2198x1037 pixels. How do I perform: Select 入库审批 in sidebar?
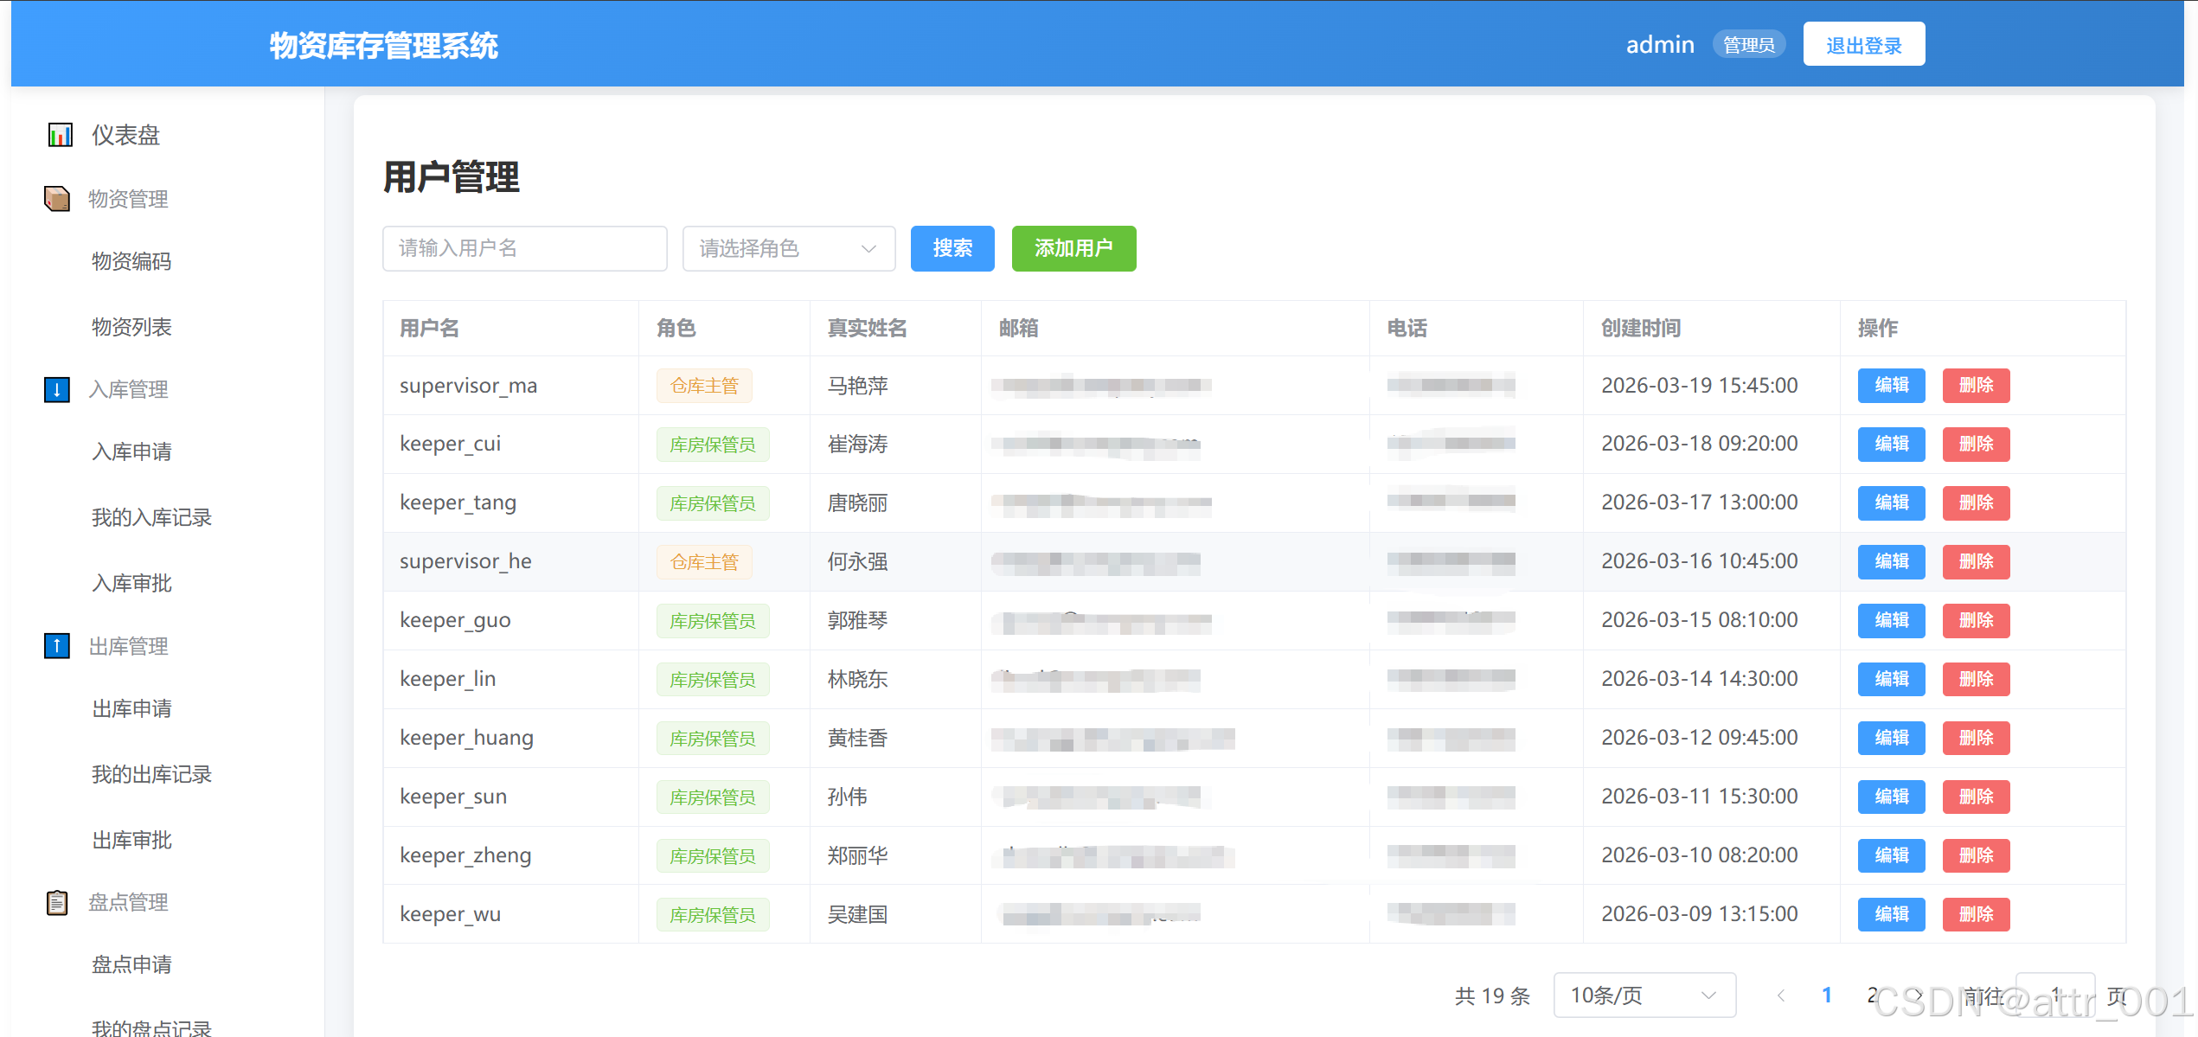[131, 583]
